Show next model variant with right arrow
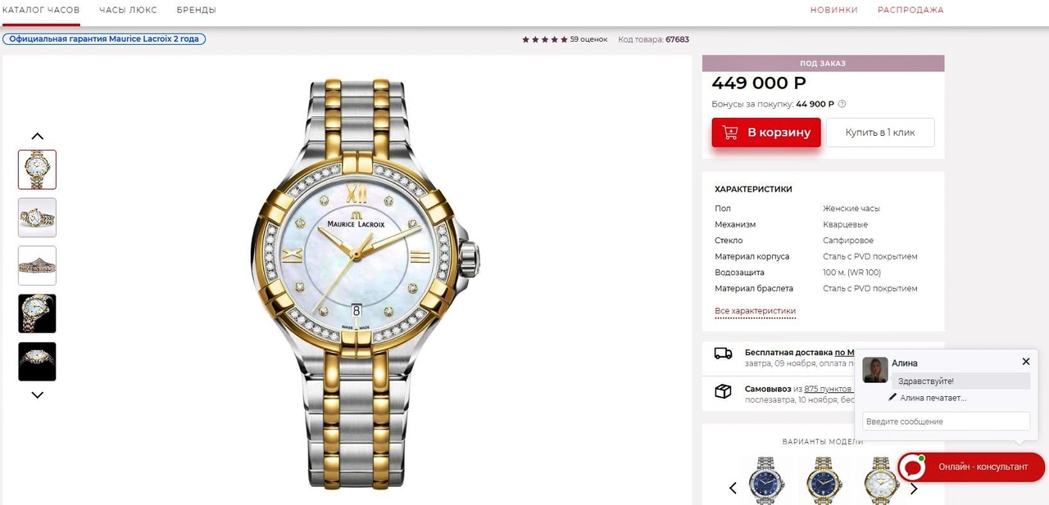The image size is (1049, 505). (x=914, y=489)
